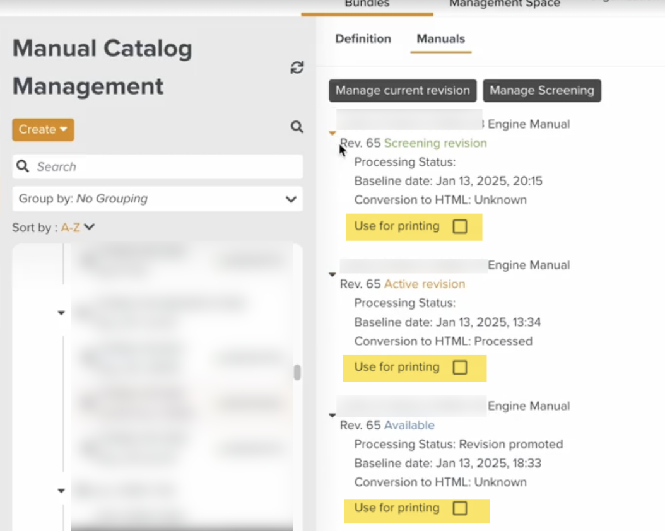This screenshot has height=531, width=665.
Task: Collapse the Rev. 65 Screening revision entry
Action: 332,133
